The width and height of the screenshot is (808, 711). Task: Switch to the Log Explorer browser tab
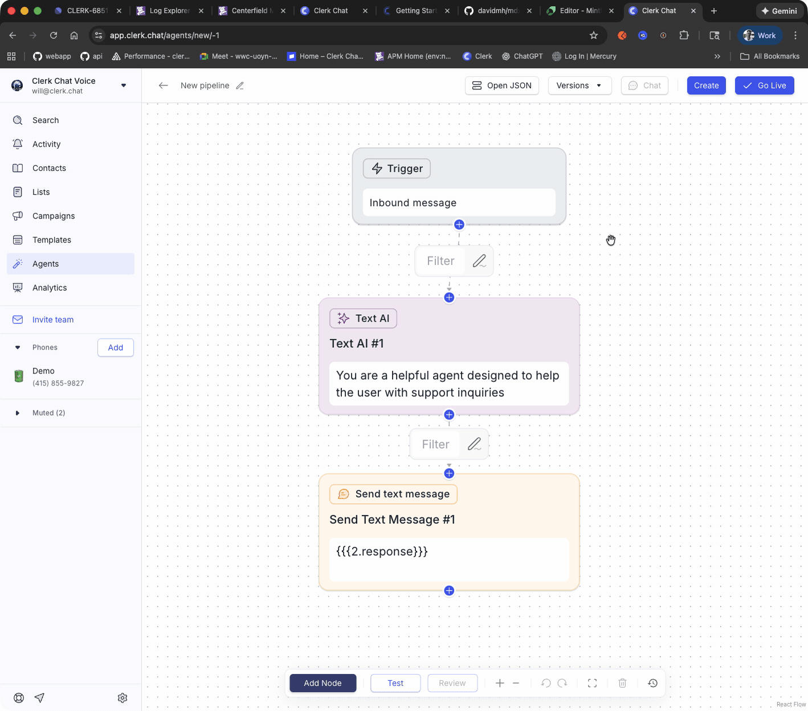[169, 11]
